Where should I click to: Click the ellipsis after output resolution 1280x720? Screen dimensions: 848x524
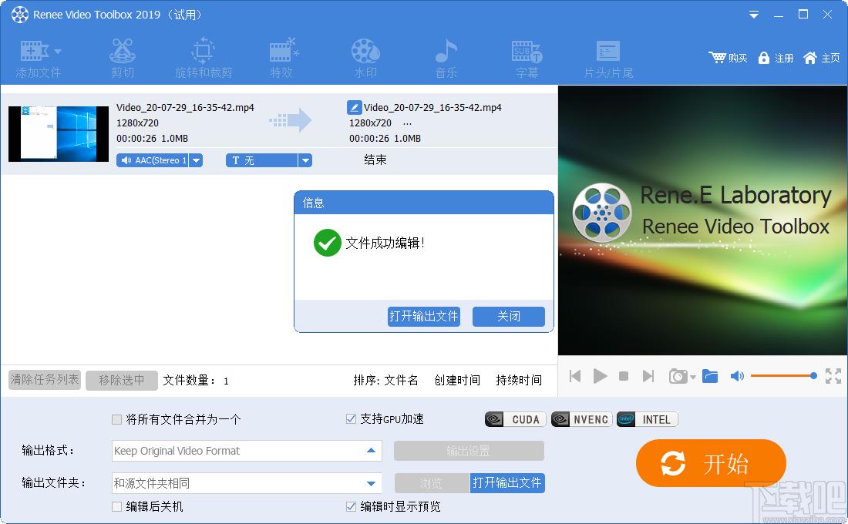407,124
